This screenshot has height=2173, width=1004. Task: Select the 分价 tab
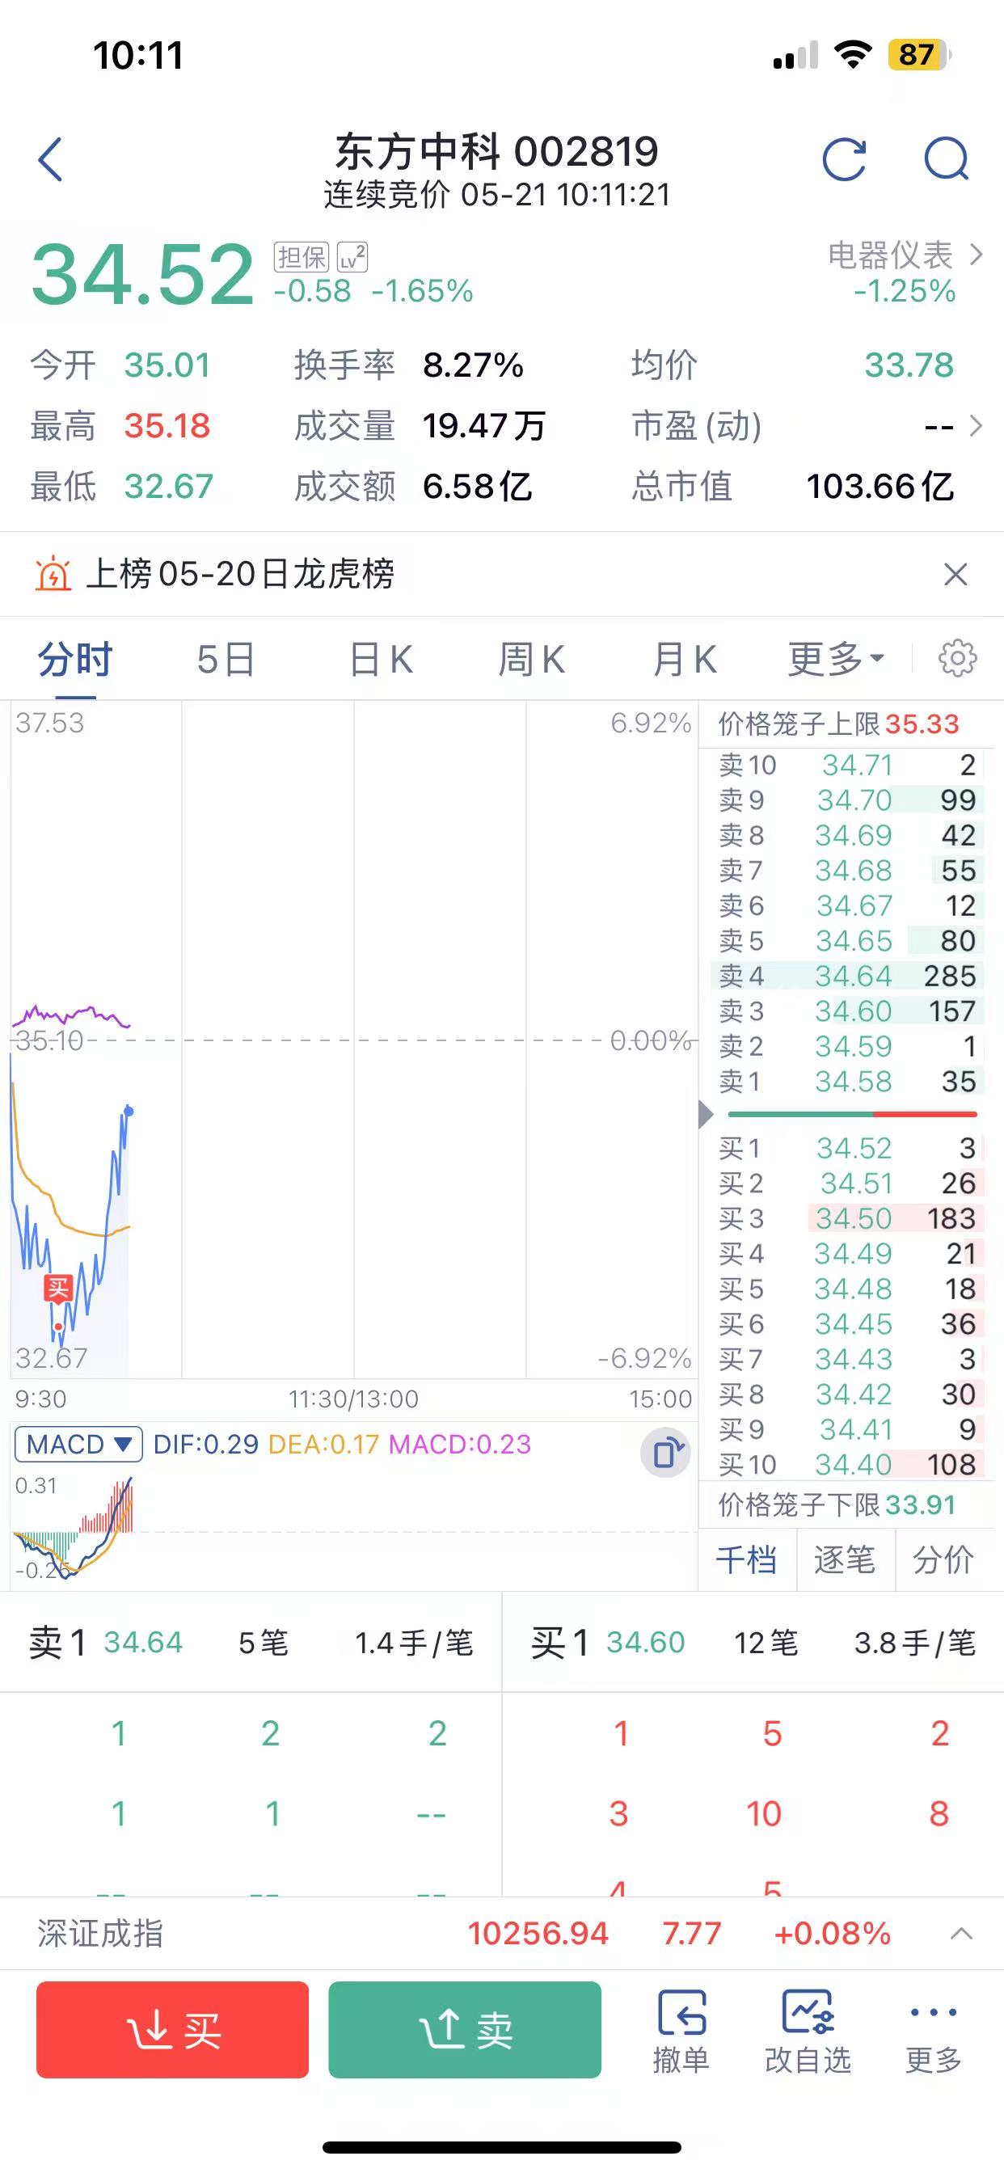coord(943,1559)
